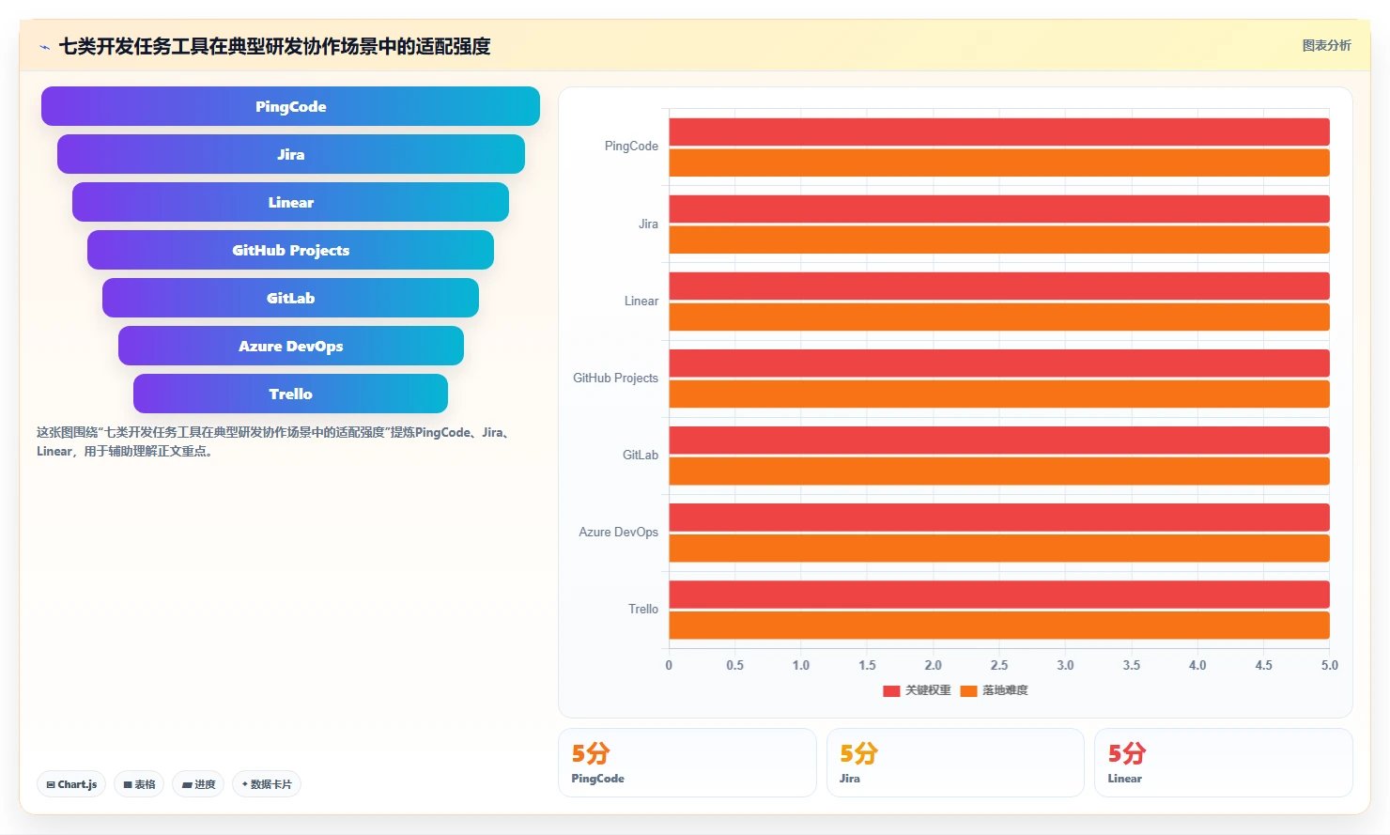Click the Azure DevOps y-axis label
The width and height of the screenshot is (1390, 835).
618,532
